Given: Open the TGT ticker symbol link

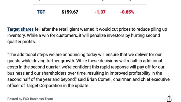Looking at the screenshot, I should coord(41,12).
